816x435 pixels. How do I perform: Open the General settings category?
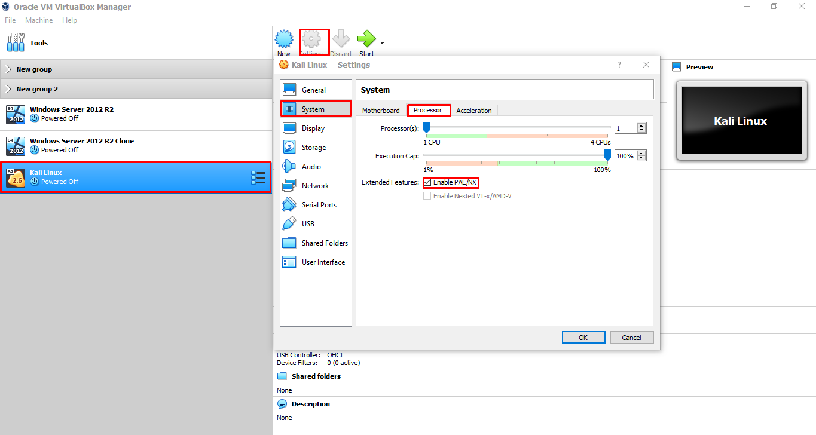pos(316,90)
